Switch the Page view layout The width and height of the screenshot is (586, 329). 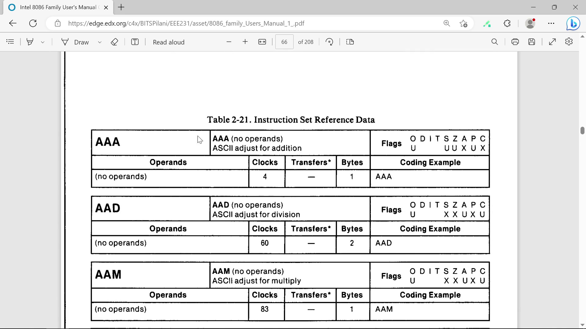[350, 42]
